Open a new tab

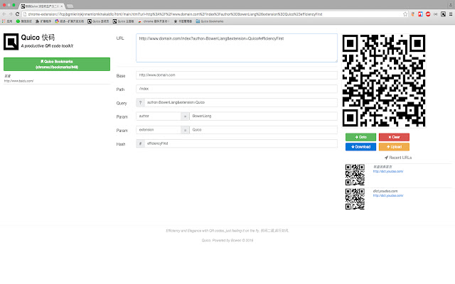click(70, 6)
